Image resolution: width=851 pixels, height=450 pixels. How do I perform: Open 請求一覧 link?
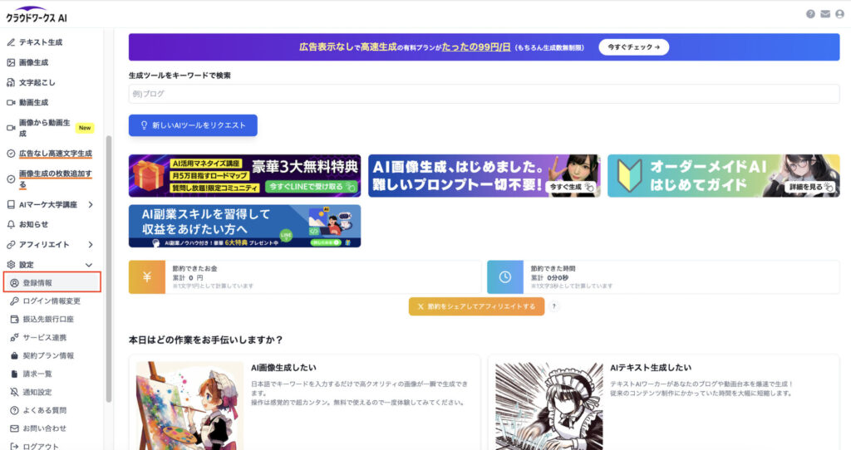click(37, 374)
